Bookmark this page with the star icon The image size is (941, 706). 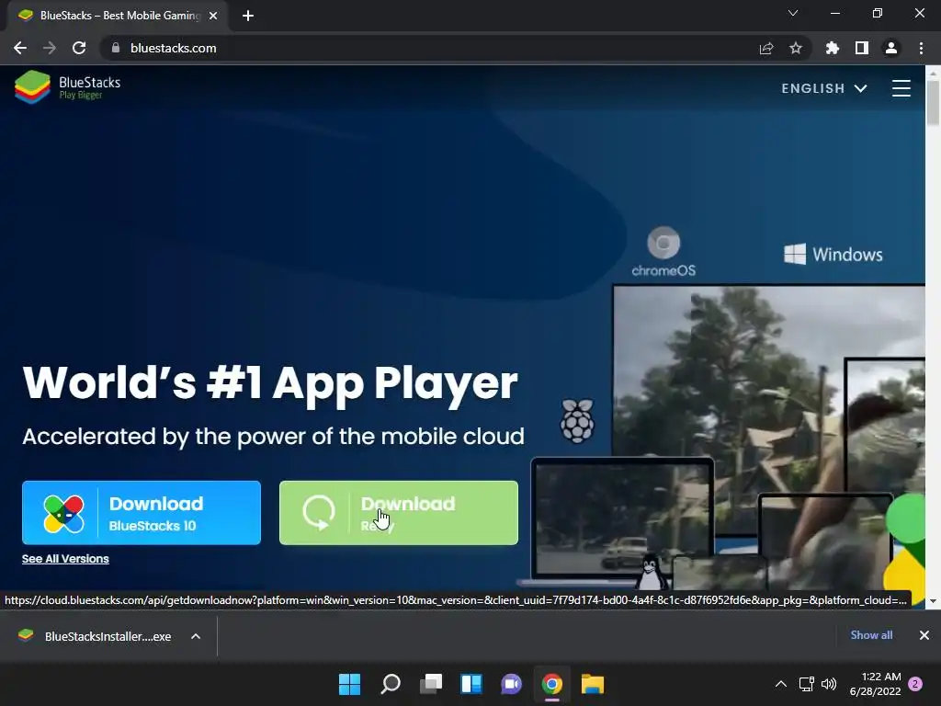point(796,48)
